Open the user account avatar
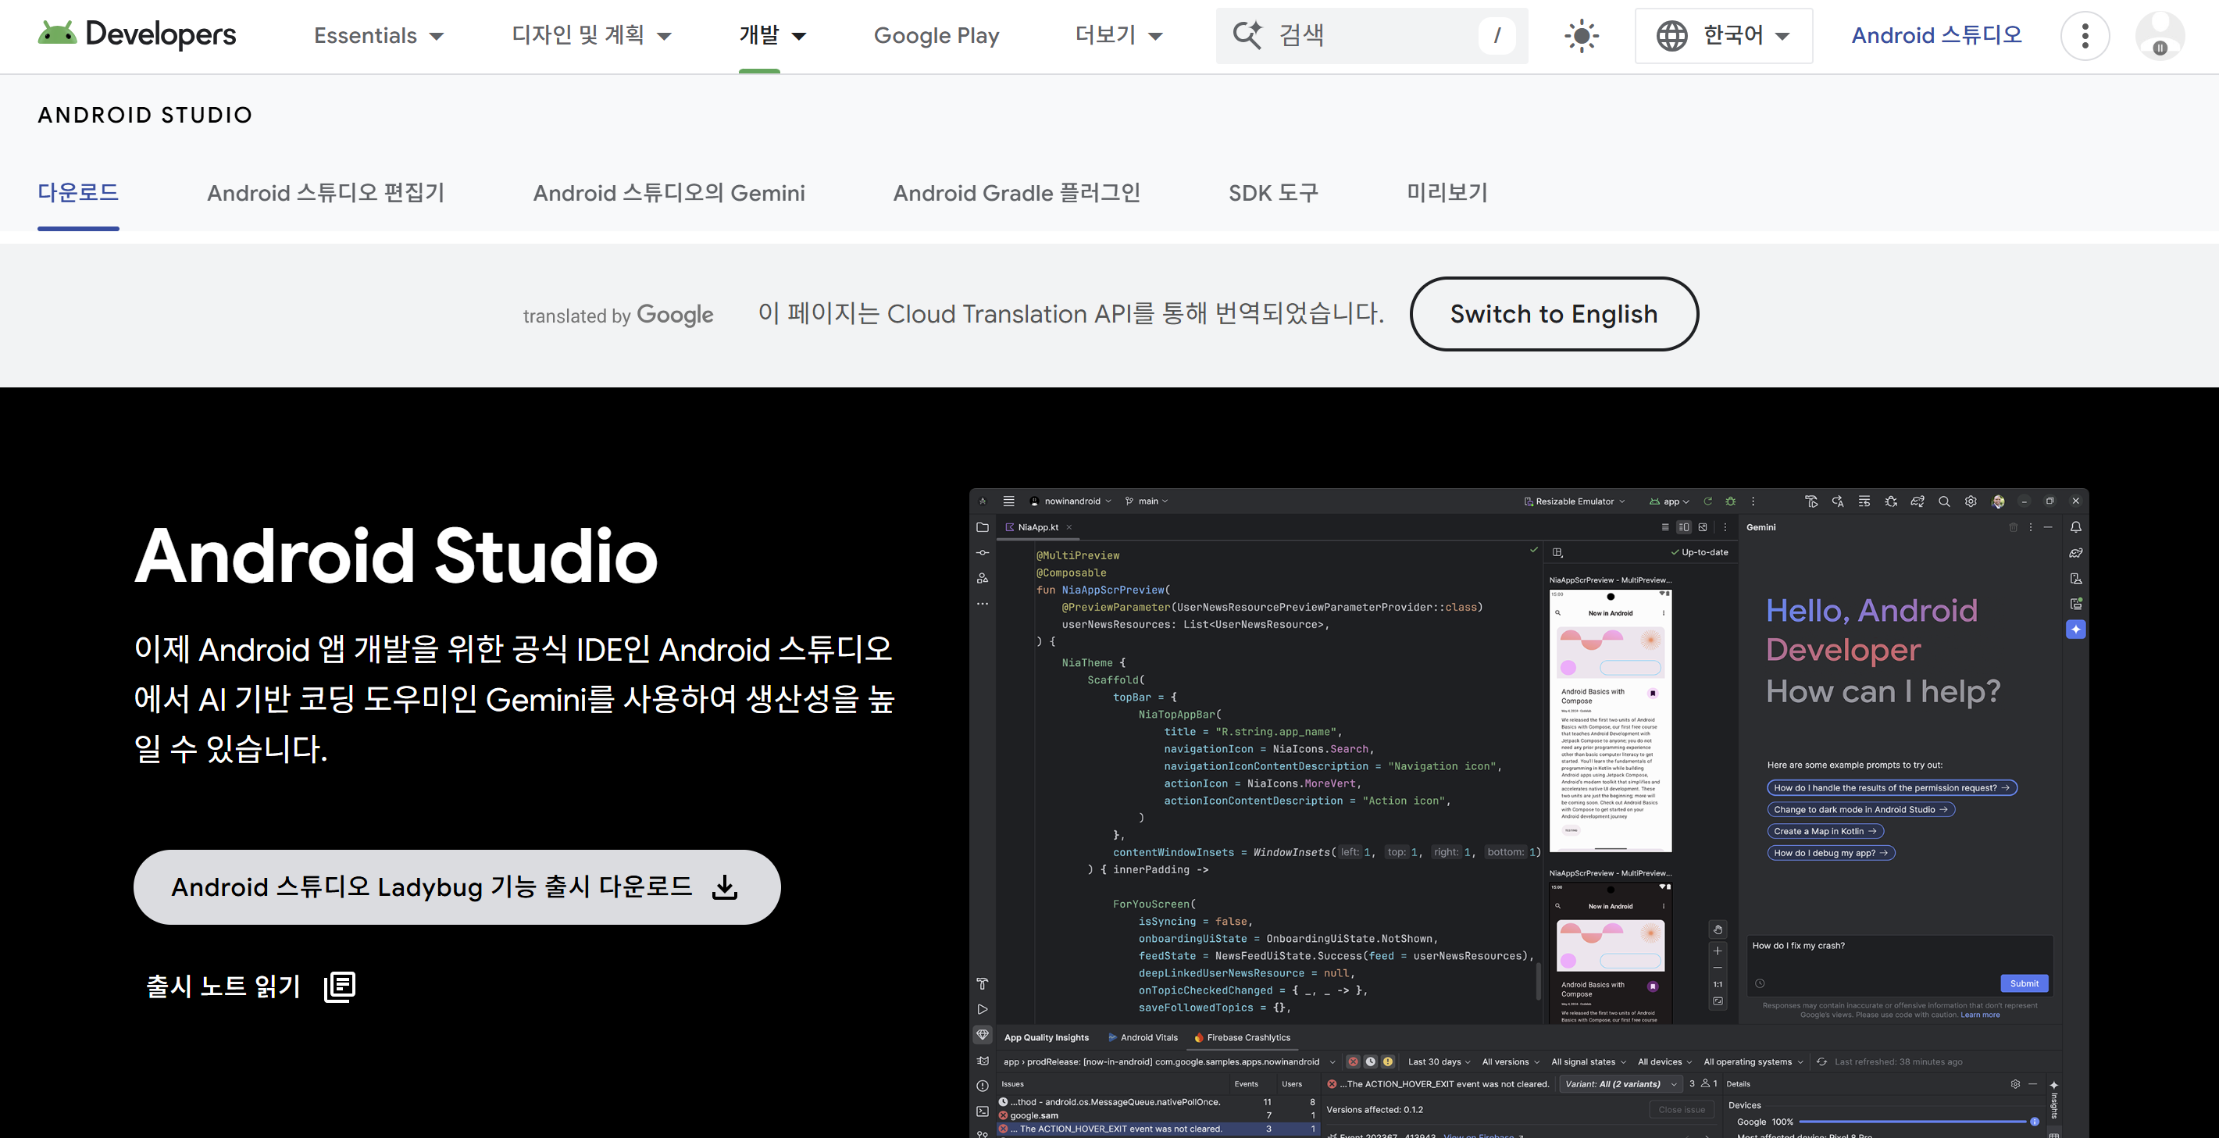Viewport: 2219px width, 1138px height. click(2160, 36)
